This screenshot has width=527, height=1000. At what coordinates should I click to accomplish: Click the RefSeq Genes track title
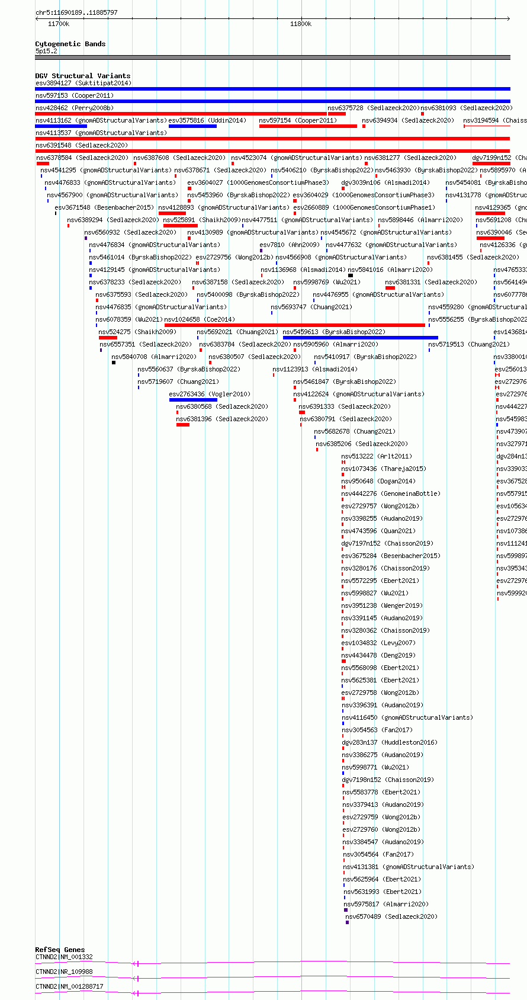[x=60, y=950]
